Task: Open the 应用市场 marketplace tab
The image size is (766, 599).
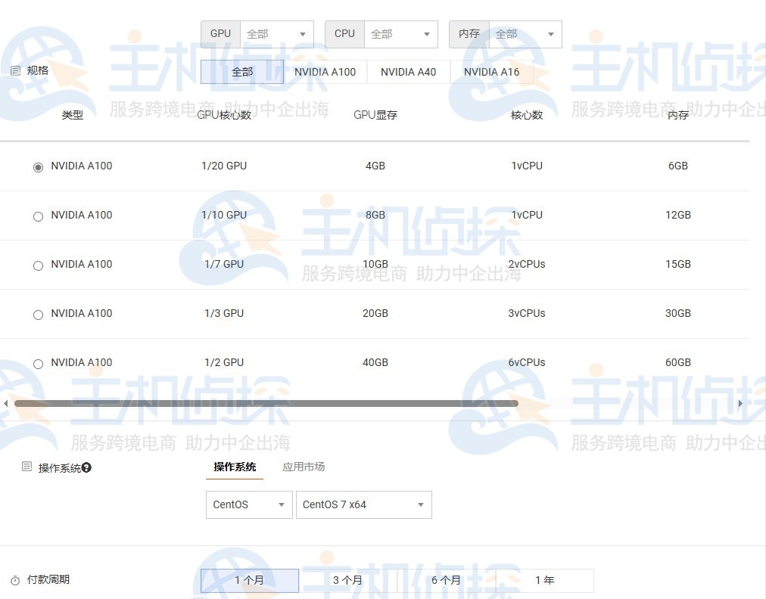Action: pos(304,467)
